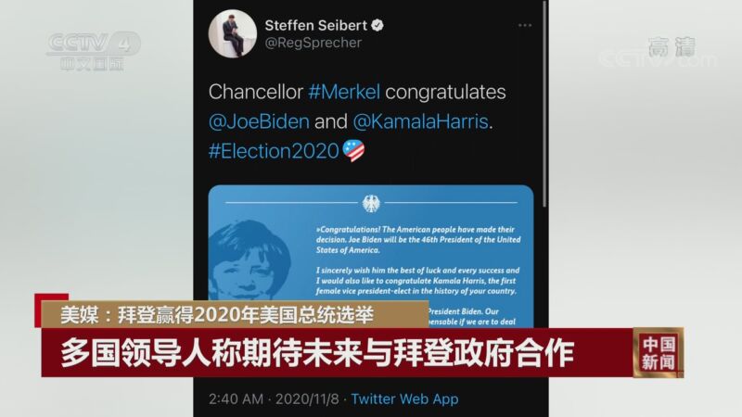Click the 高清 HD watermark

click(672, 47)
